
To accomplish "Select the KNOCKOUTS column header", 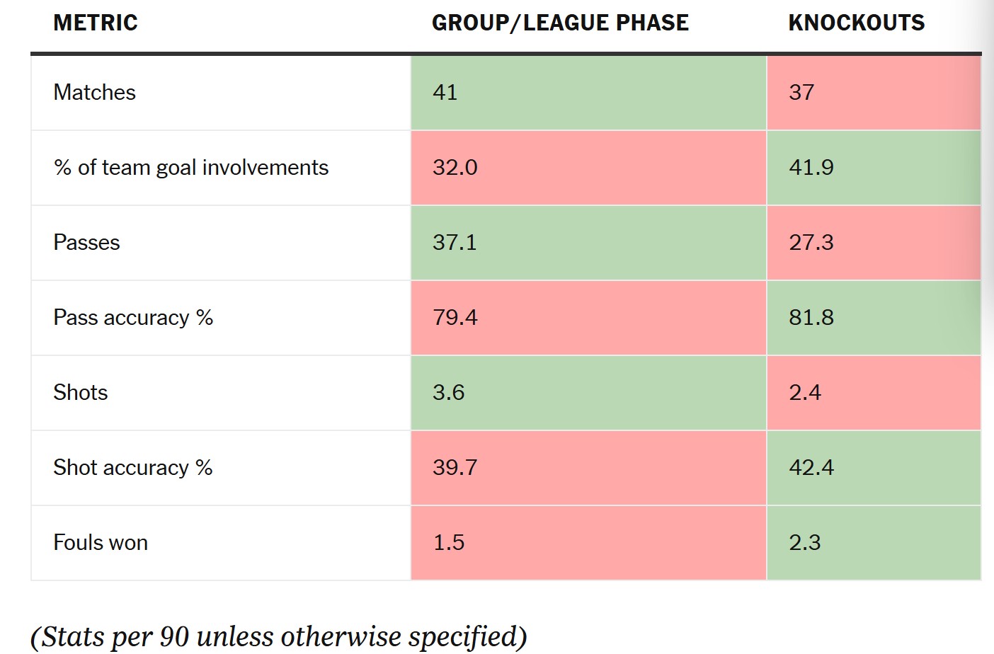I will click(x=856, y=23).
